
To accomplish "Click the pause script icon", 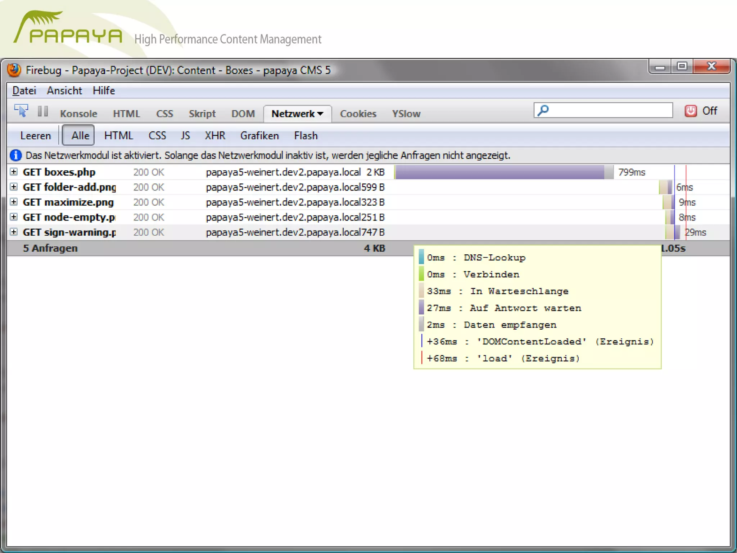I will click(43, 111).
